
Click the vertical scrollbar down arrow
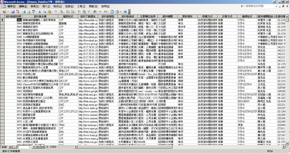point(287,143)
